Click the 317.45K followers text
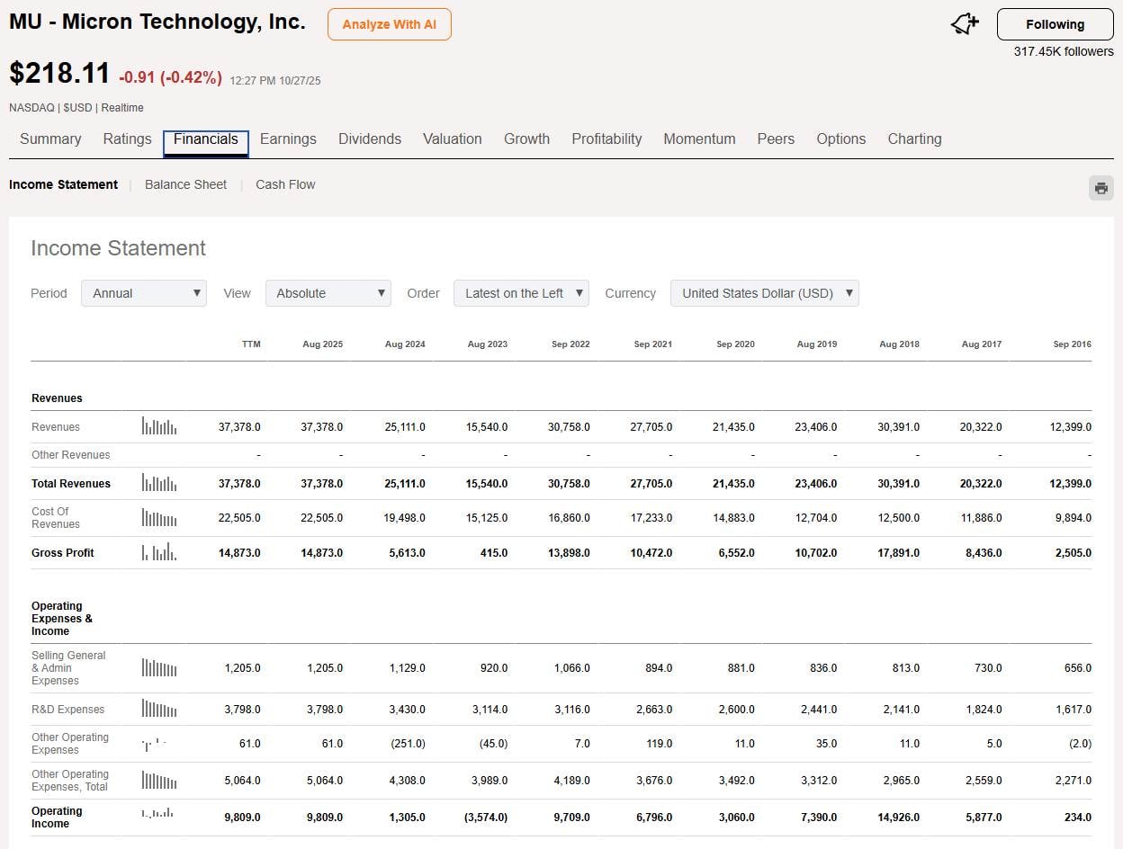The height and width of the screenshot is (849, 1123). (x=1064, y=51)
